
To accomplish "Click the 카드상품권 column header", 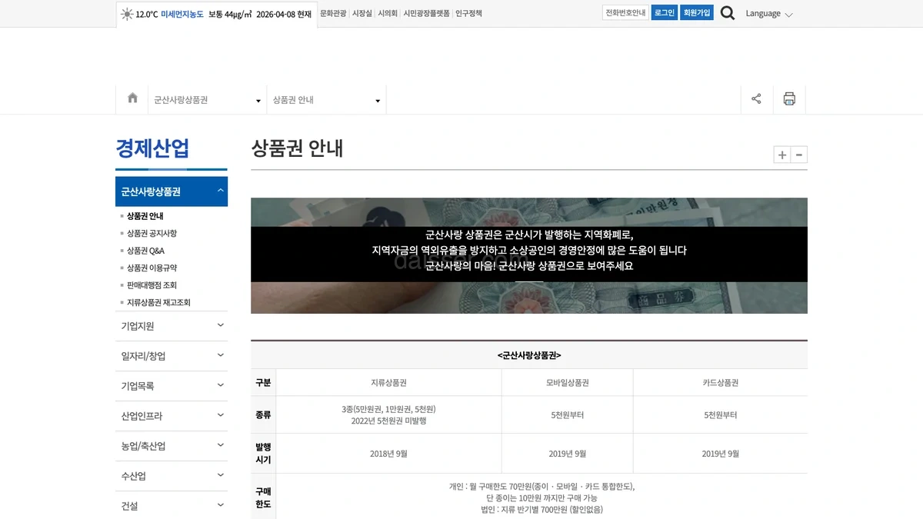I will click(x=721, y=383).
